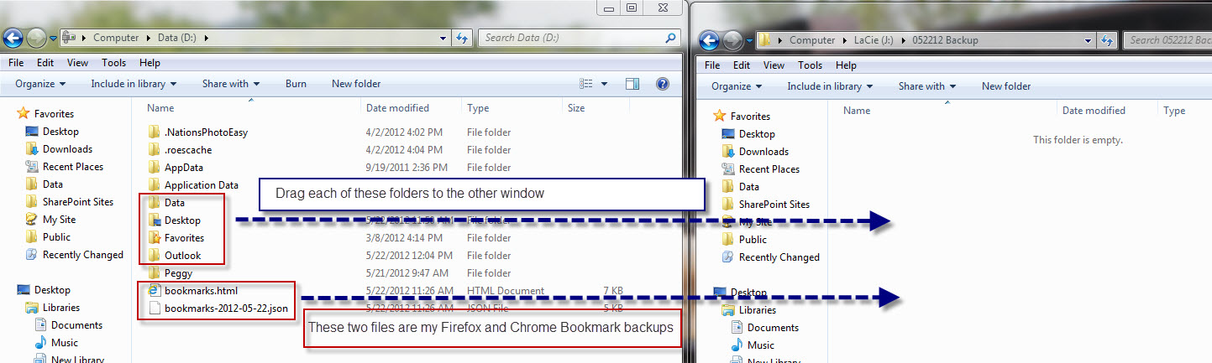
Task: Select the bookmarks.html file icon
Action: 154,291
